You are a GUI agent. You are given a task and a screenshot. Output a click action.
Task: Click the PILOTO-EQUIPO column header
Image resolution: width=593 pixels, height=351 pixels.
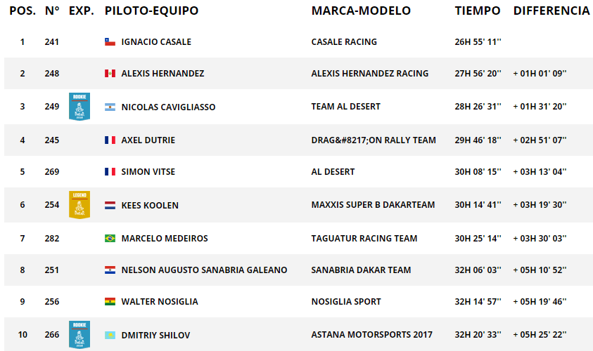pyautogui.click(x=151, y=11)
